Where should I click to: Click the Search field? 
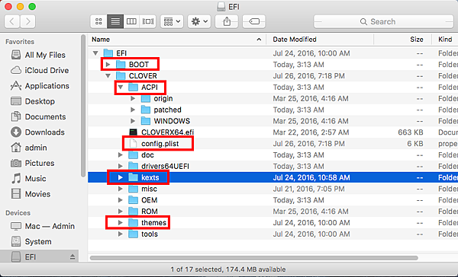pyautogui.click(x=383, y=21)
